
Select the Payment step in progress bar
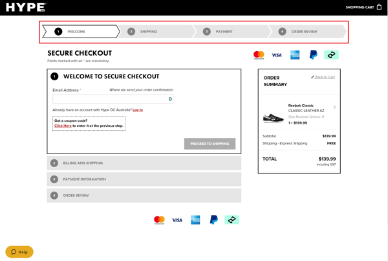coord(232,32)
